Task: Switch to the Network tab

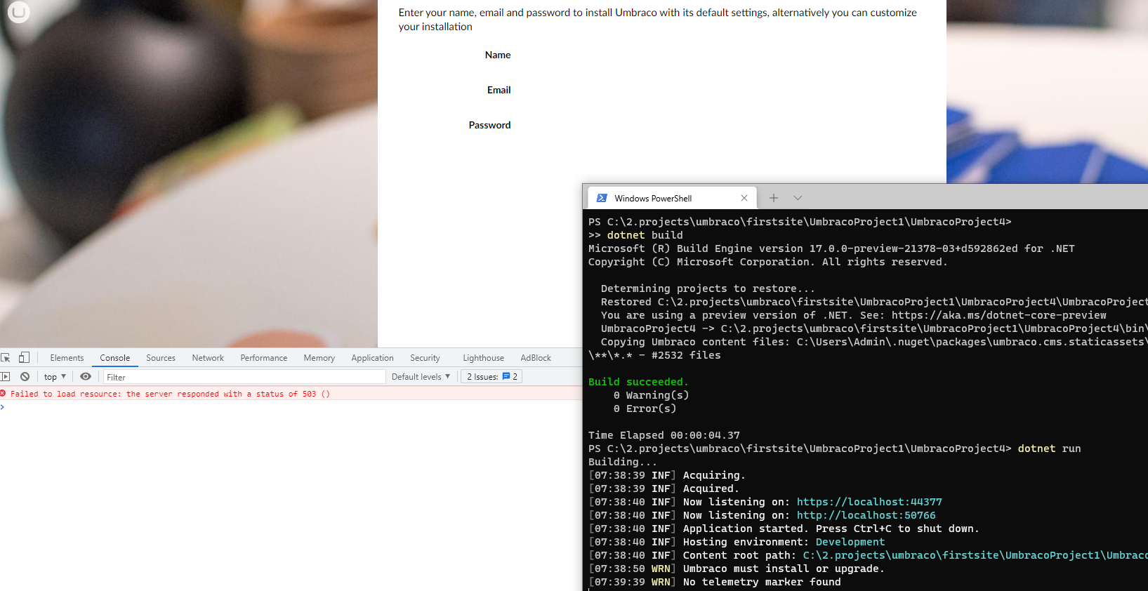Action: click(x=208, y=358)
